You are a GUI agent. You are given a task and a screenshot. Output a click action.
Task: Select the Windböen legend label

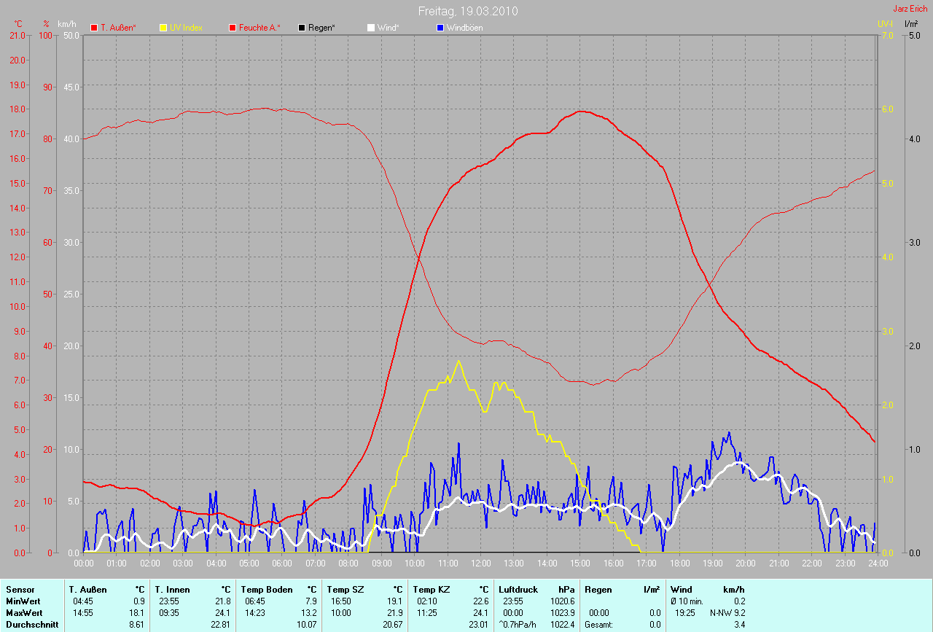464,28
